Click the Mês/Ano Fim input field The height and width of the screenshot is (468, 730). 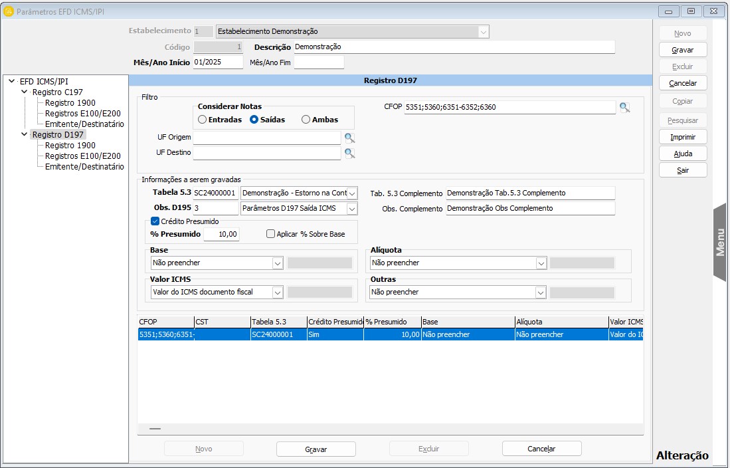pos(319,62)
